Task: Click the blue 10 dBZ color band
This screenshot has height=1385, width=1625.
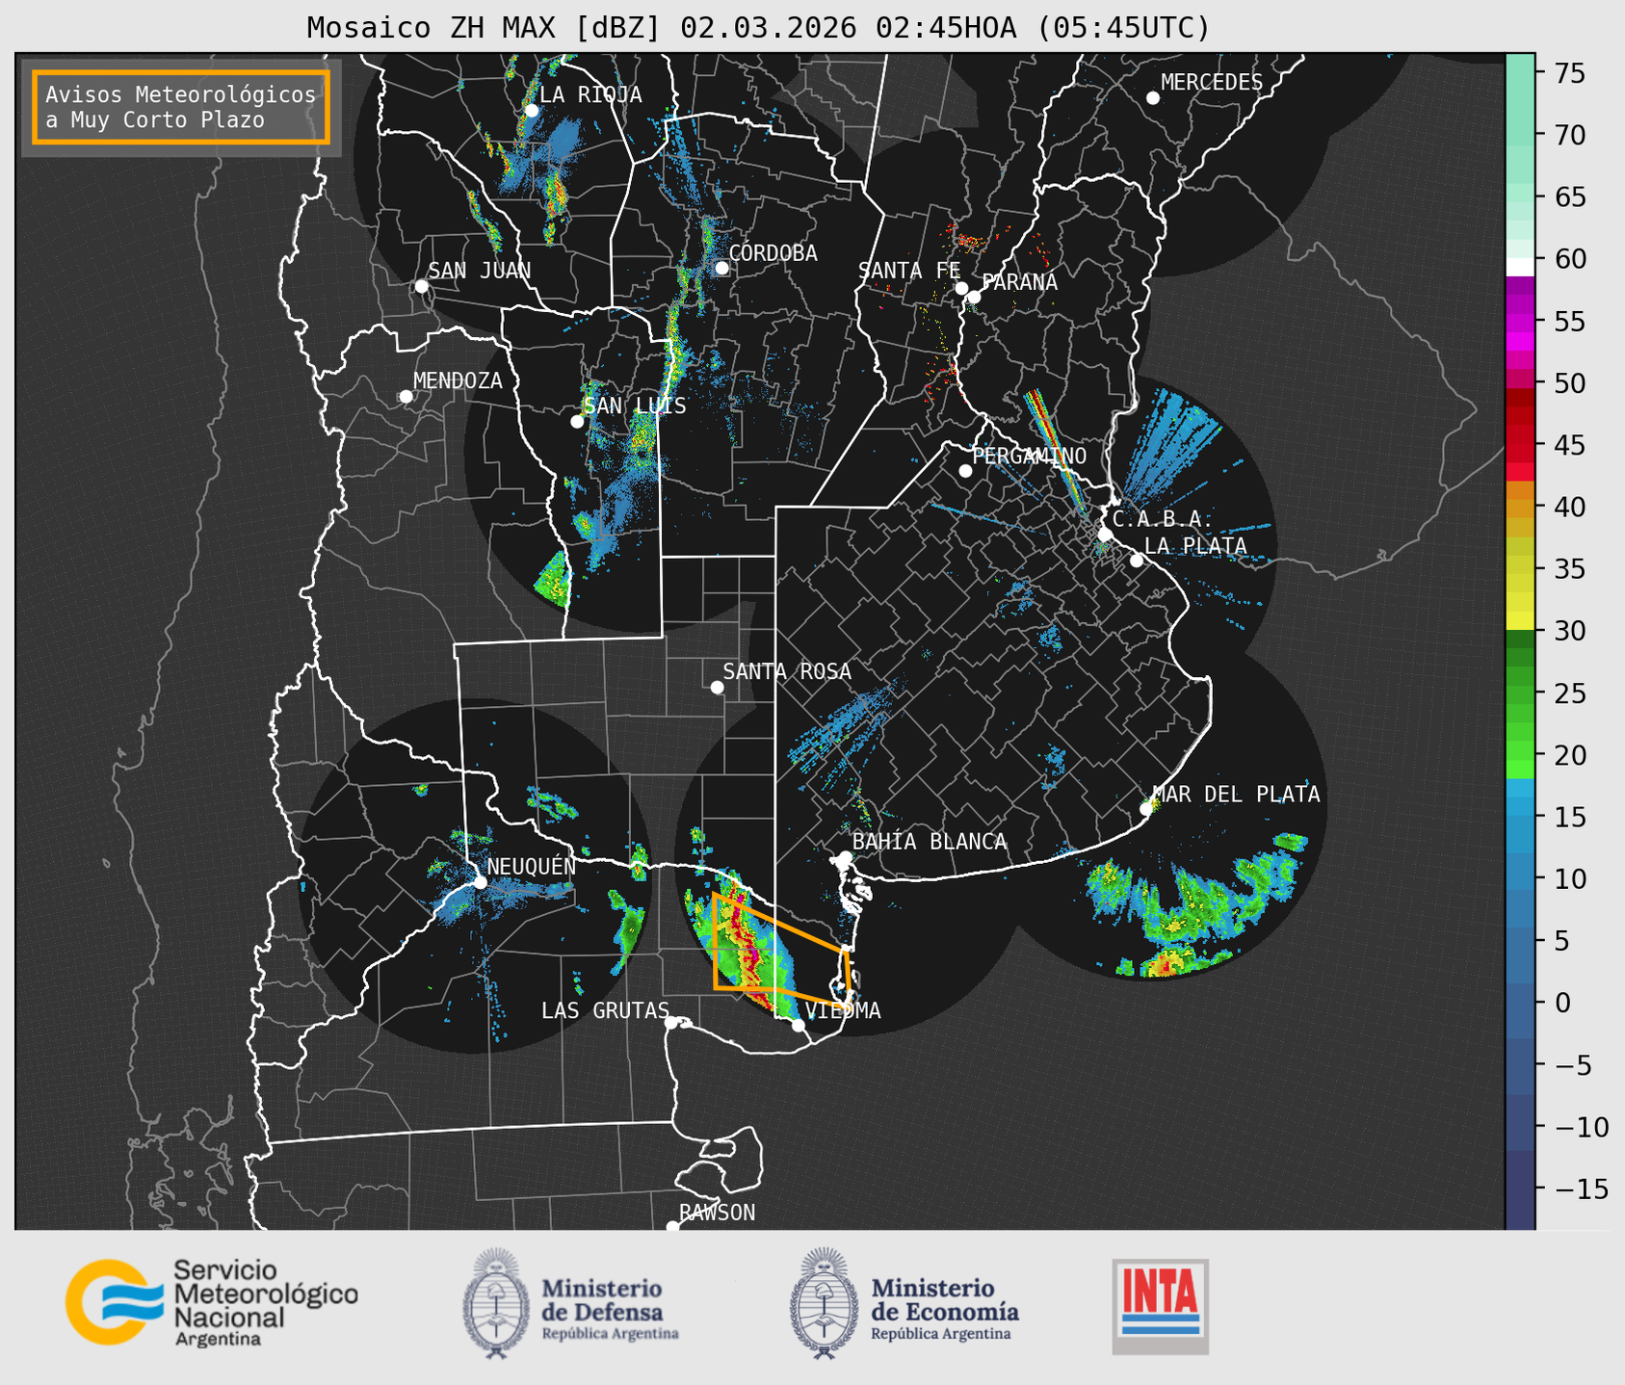Action: (1520, 878)
